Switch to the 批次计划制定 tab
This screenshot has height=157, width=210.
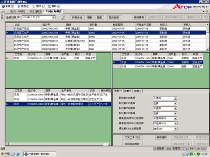(17, 11)
